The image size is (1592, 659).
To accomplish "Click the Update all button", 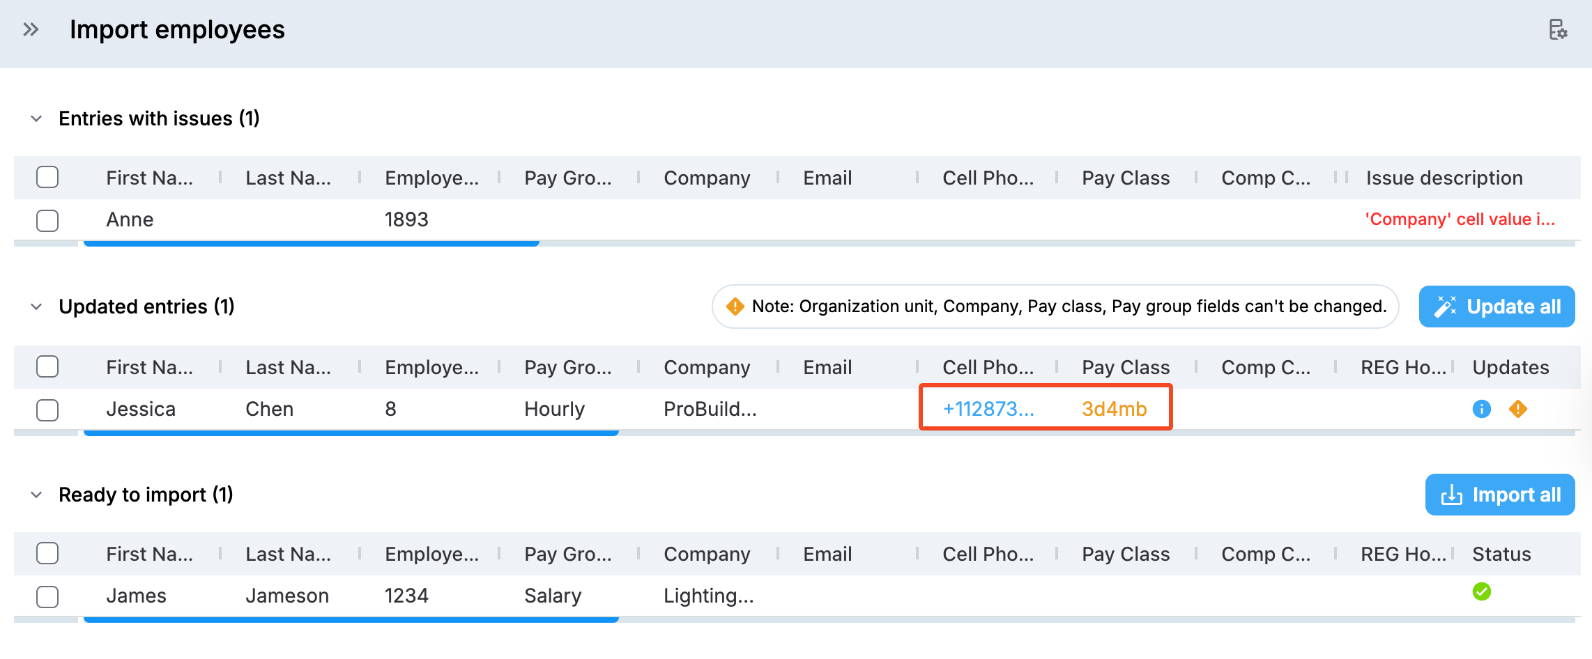I will [1497, 307].
